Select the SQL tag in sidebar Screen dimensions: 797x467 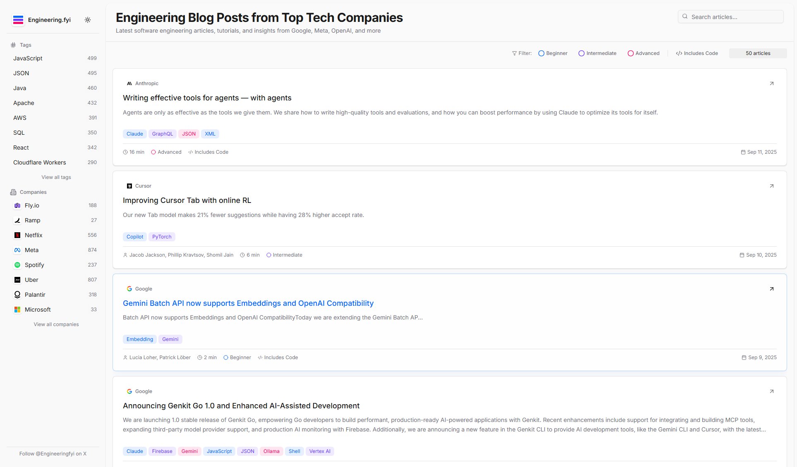tap(55, 133)
